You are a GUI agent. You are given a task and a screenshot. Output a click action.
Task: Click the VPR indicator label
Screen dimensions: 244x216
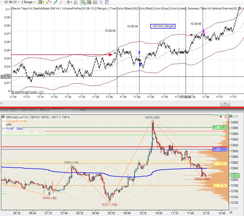(x=9, y=125)
